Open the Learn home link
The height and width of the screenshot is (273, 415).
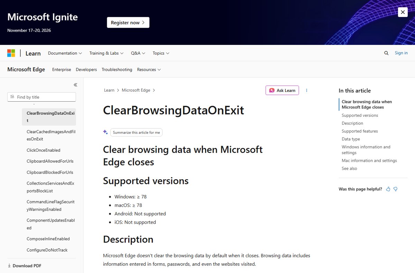click(x=33, y=53)
